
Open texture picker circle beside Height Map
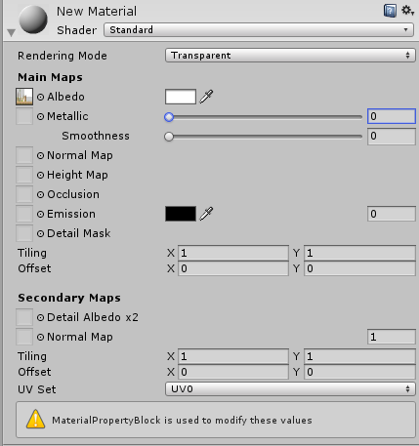point(40,175)
